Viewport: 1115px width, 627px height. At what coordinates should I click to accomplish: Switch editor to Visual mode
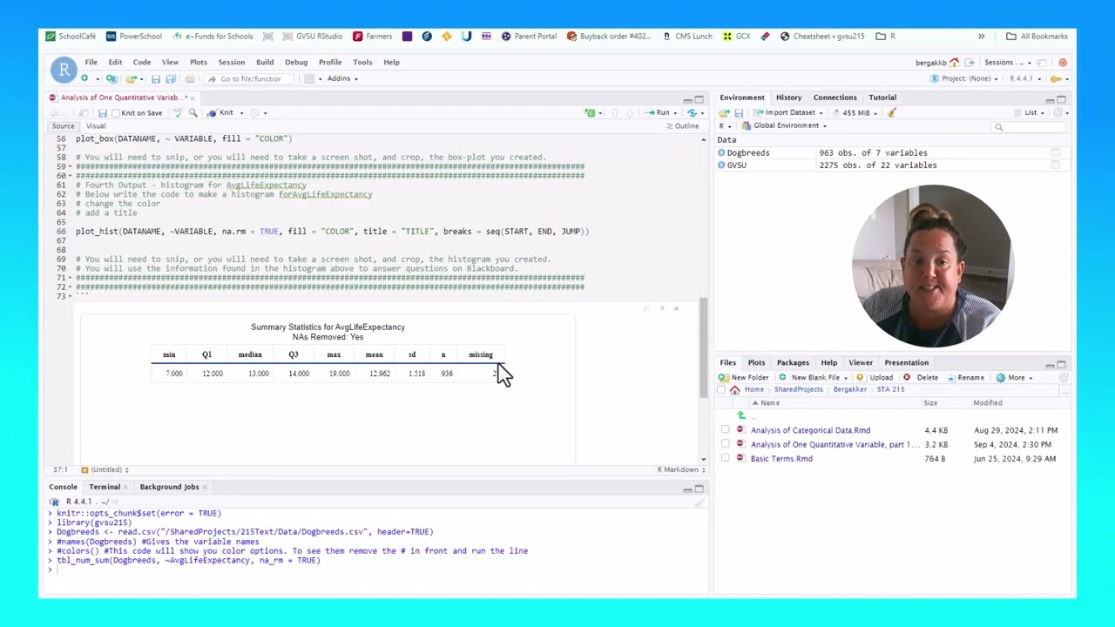96,126
